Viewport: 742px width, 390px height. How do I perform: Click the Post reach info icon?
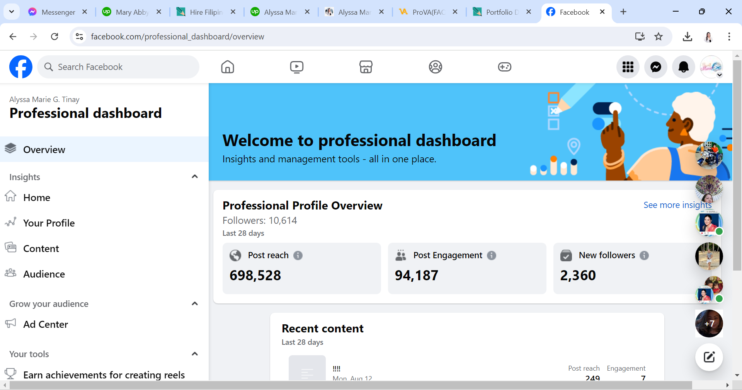tap(298, 255)
